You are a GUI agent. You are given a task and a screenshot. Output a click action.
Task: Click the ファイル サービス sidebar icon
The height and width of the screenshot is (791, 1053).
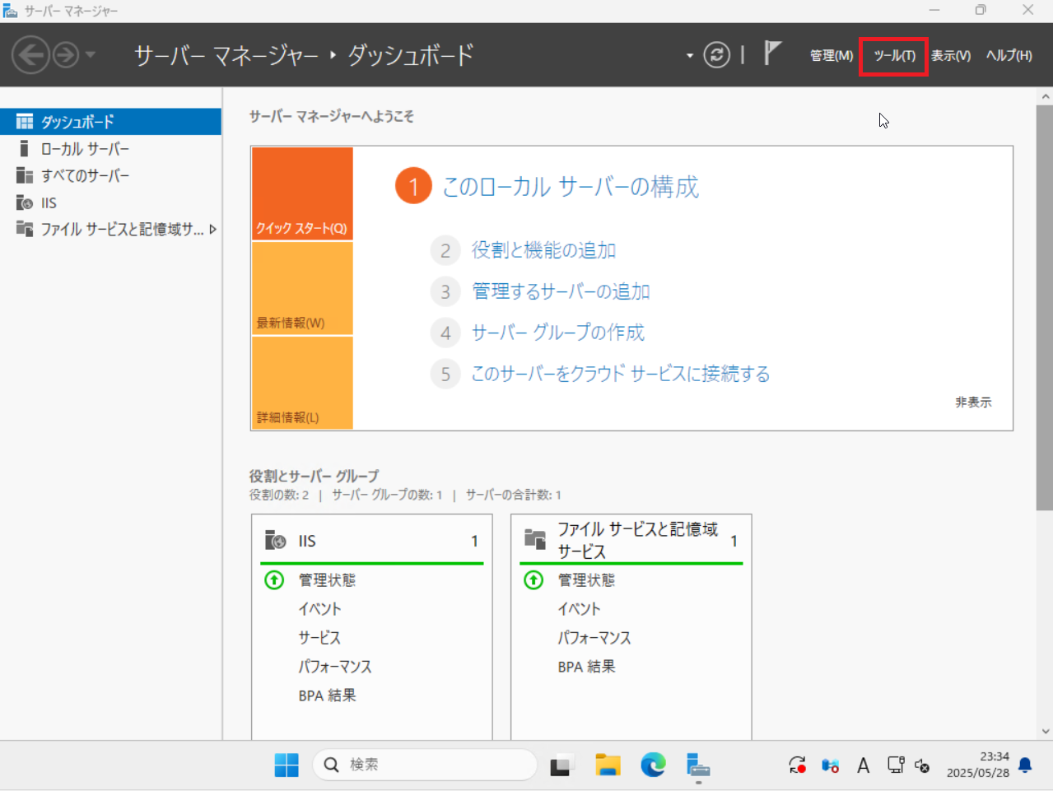click(25, 229)
